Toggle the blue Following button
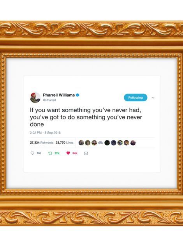This screenshot has width=183, height=247. [x=135, y=97]
